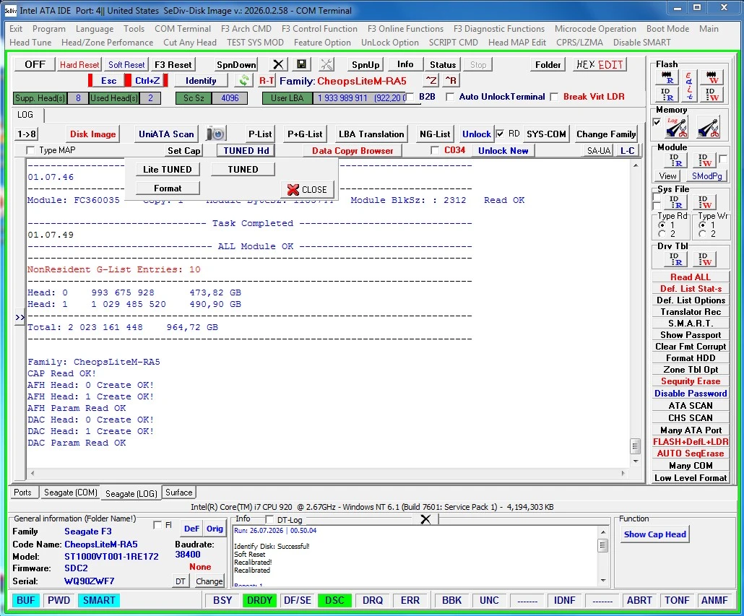The width and height of the screenshot is (744, 616).
Task: Click the crossed tools icon
Action: (327, 64)
